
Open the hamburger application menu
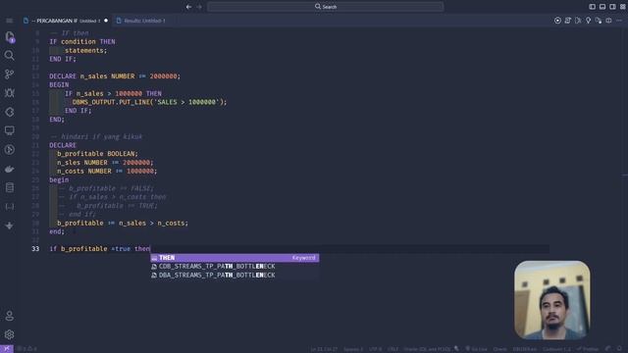[x=10, y=21]
